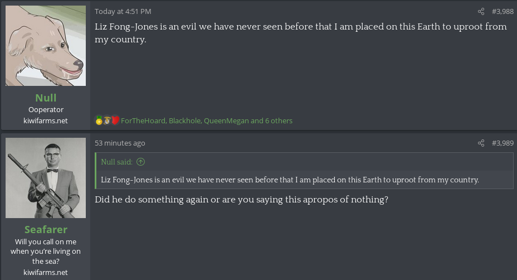This screenshot has height=280, width=517.
Task: Open the "Today at 4:51 PM" timestamp
Action: 123,11
